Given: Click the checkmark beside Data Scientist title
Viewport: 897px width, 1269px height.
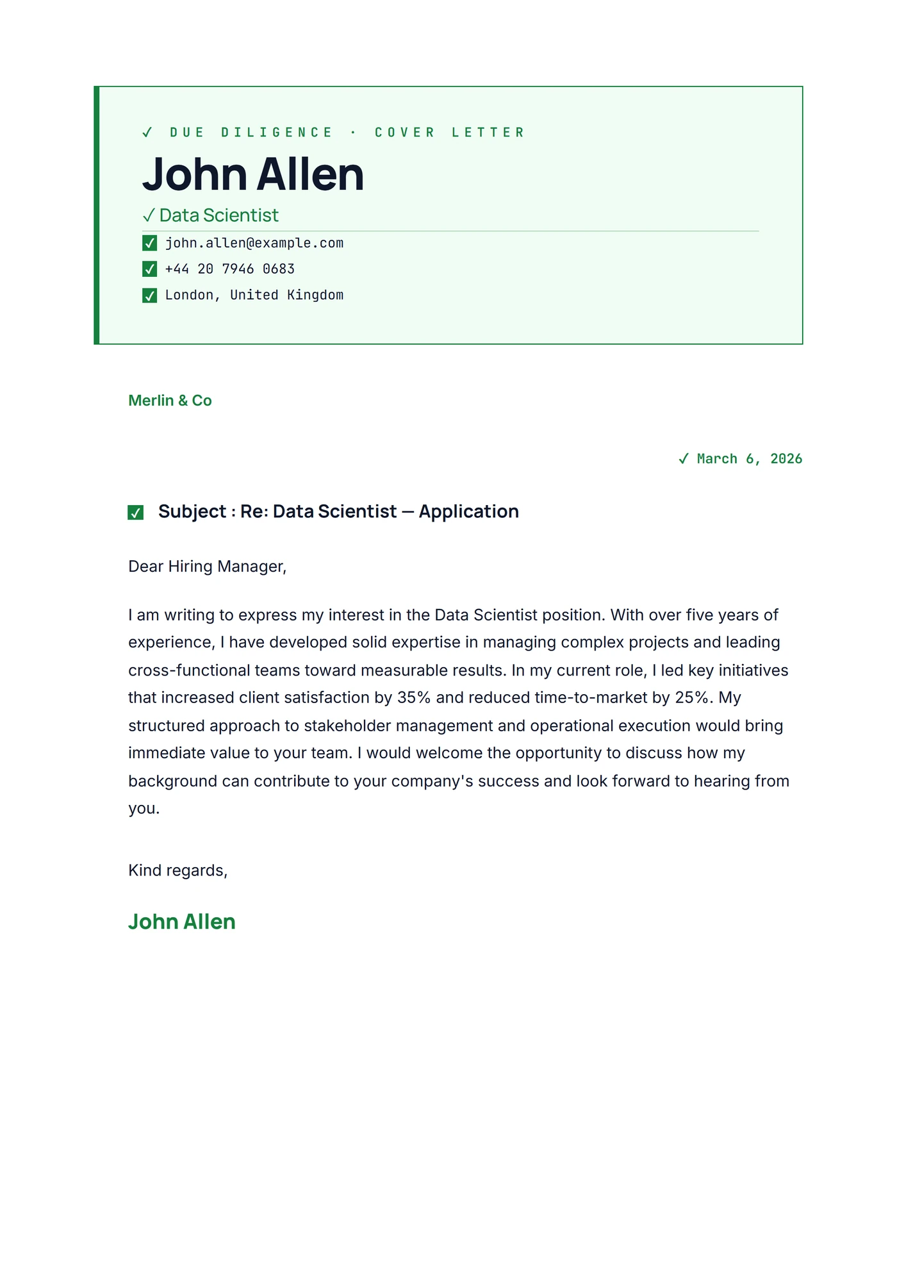Looking at the screenshot, I should [x=149, y=215].
